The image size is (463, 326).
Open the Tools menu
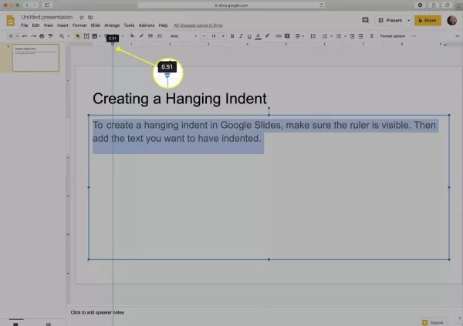point(129,25)
